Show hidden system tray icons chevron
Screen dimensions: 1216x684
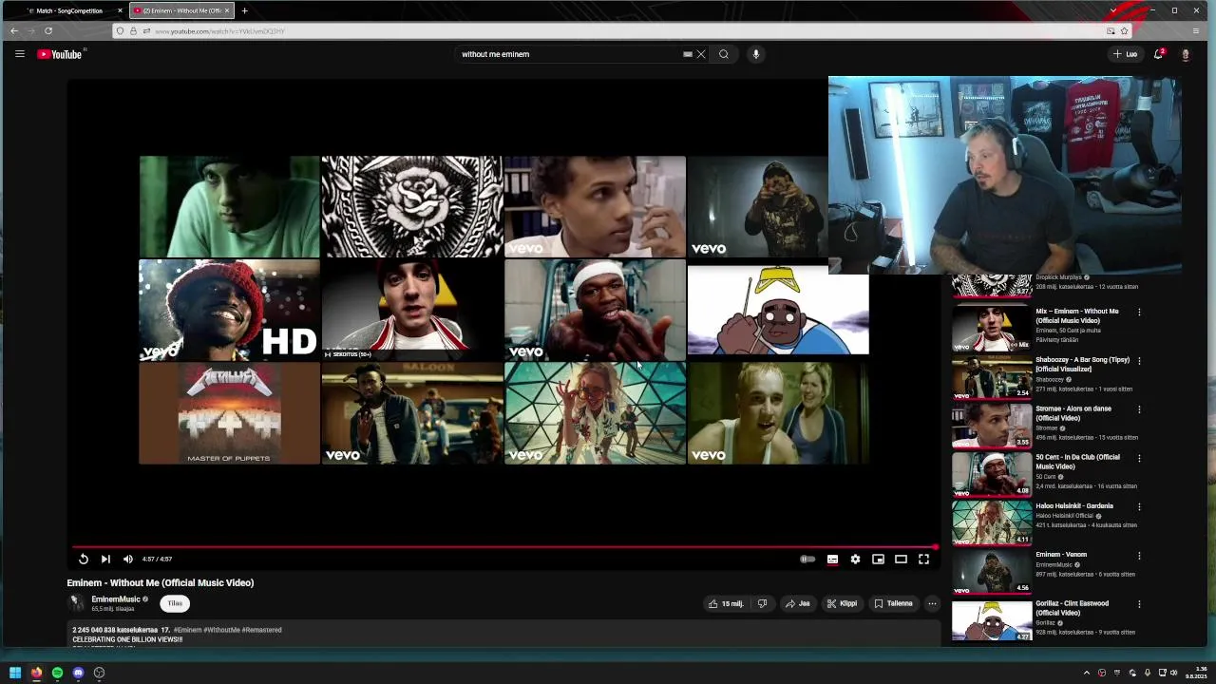(1087, 673)
